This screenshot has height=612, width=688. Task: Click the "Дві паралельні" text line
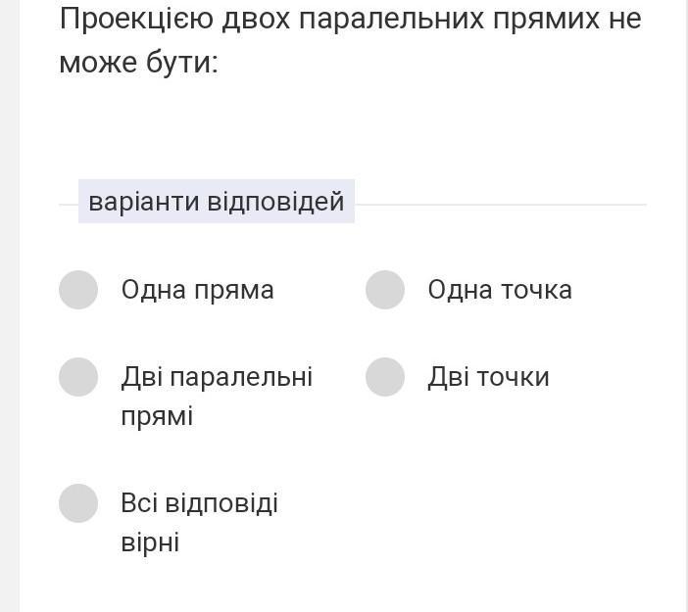point(217,377)
